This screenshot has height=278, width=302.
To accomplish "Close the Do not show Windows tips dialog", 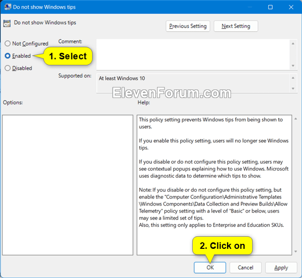I will (291, 7).
